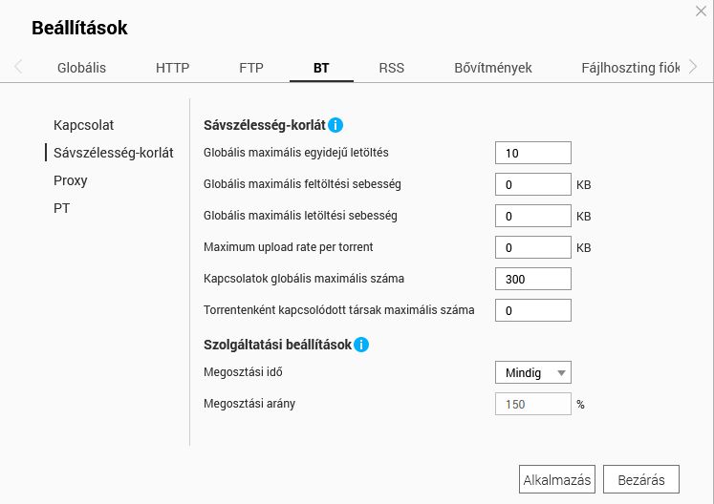Click the Bezárás button

point(641,479)
